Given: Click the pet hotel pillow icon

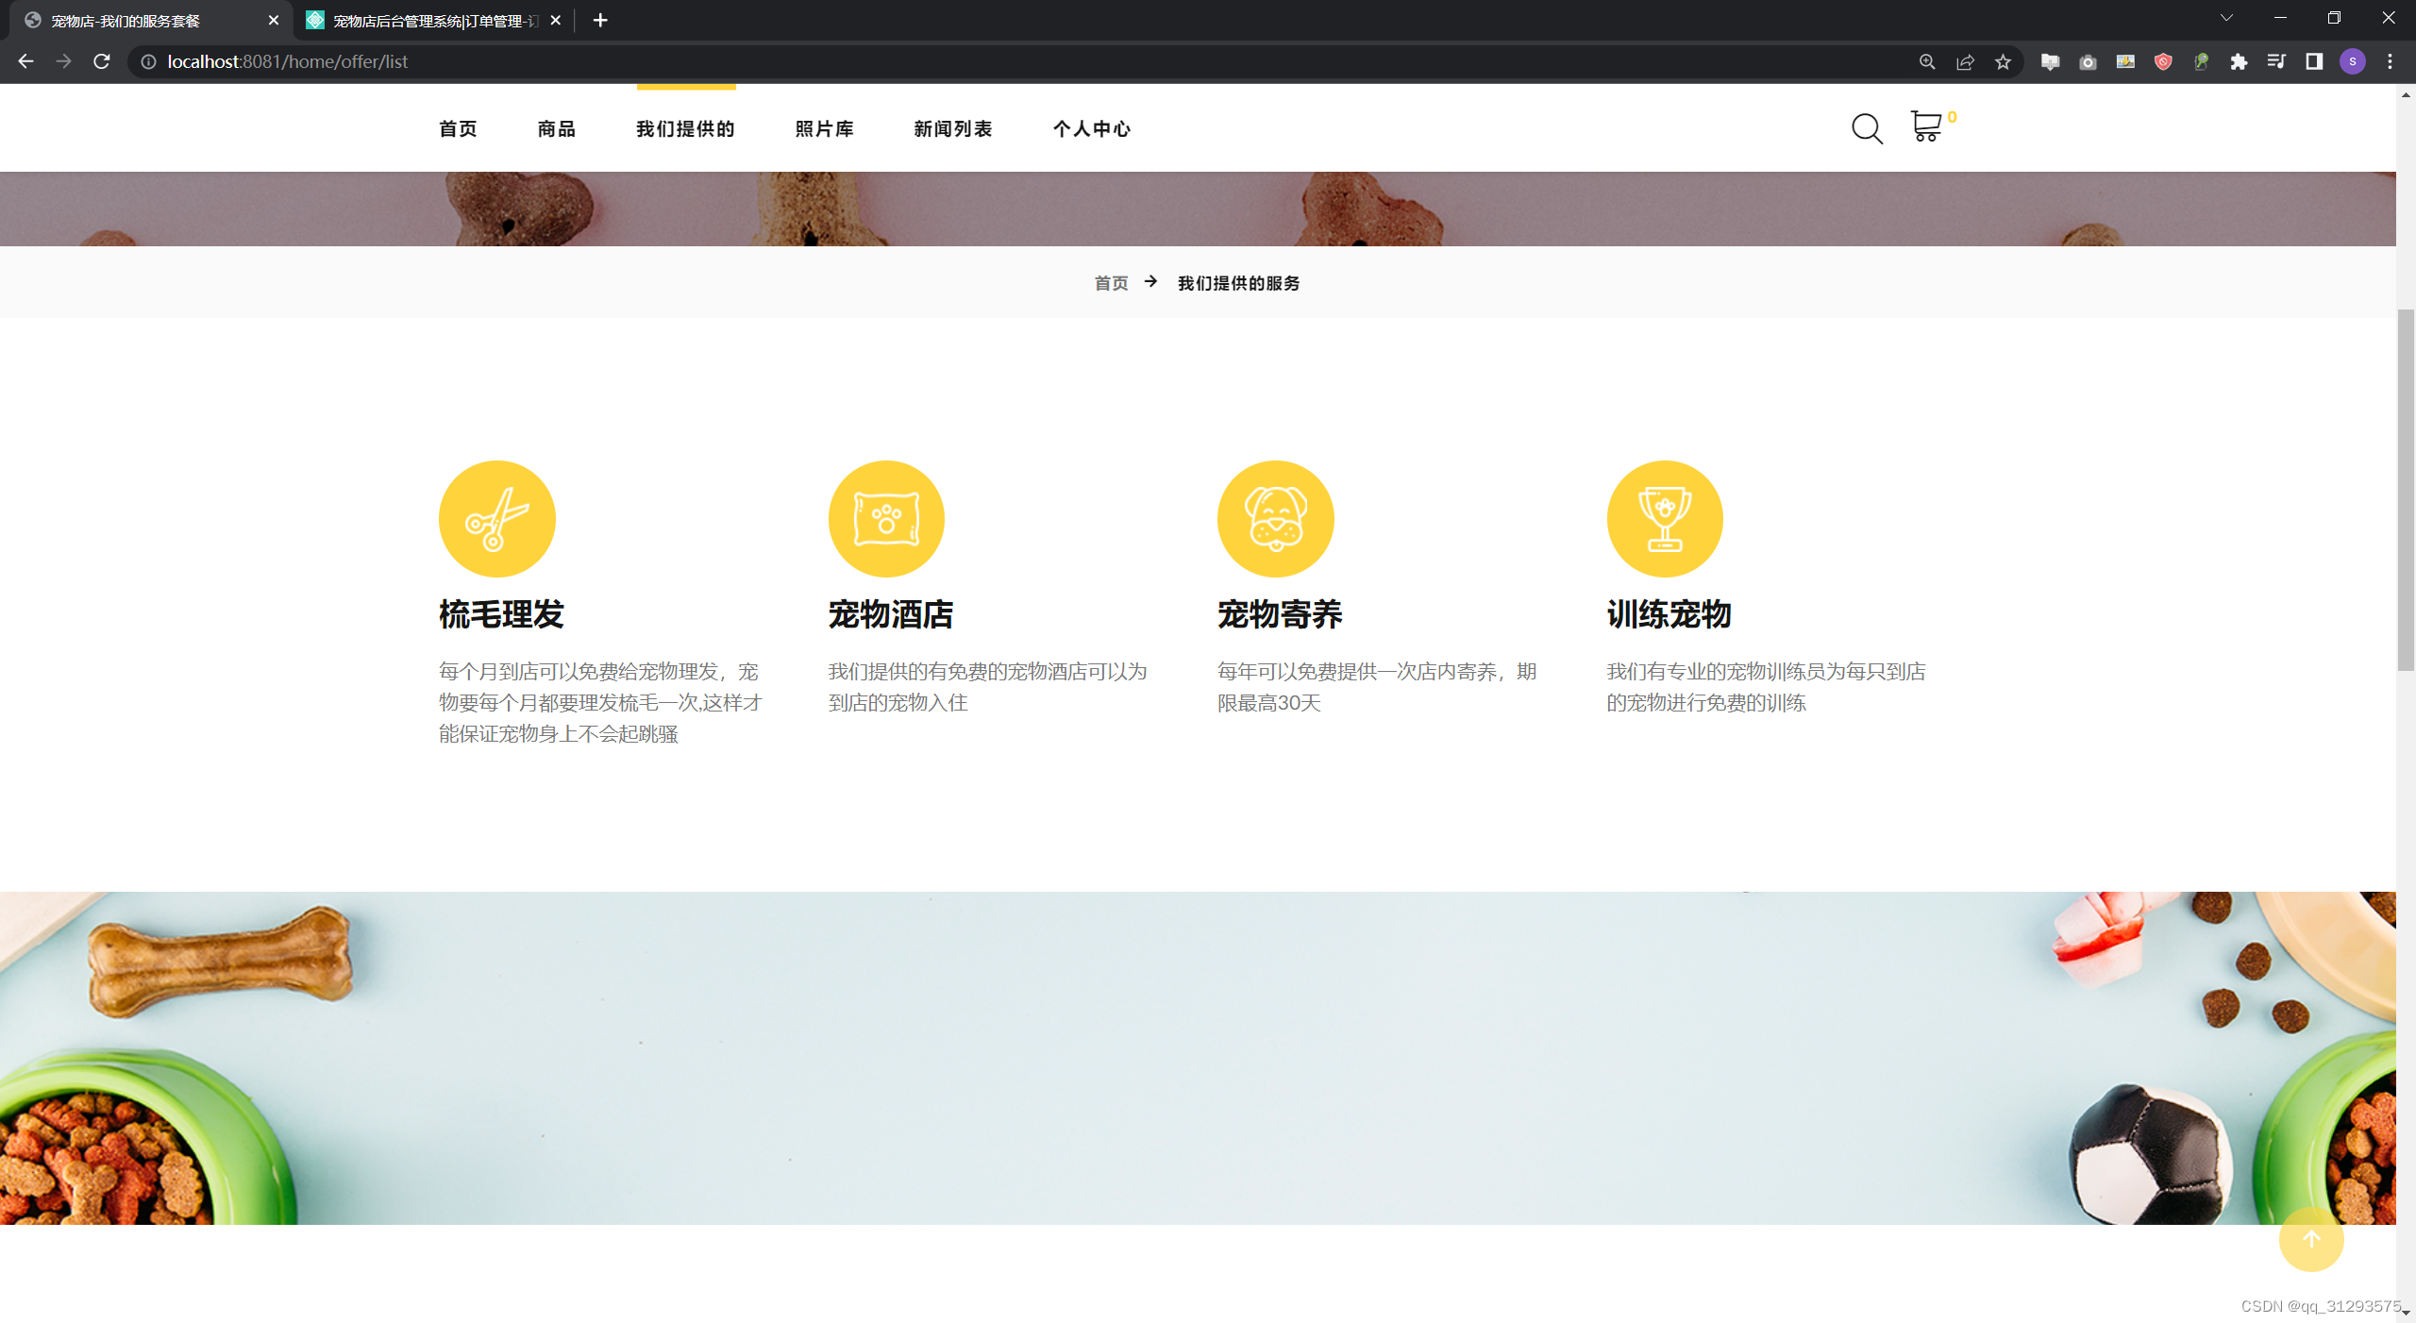Looking at the screenshot, I should 885,518.
